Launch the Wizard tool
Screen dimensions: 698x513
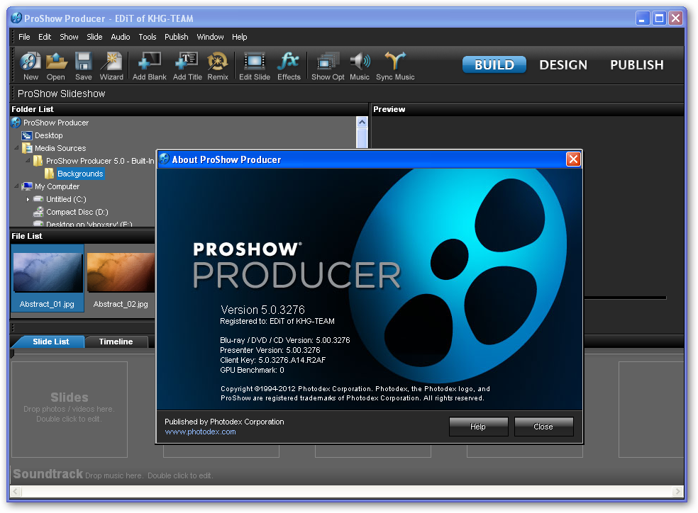pyautogui.click(x=111, y=66)
